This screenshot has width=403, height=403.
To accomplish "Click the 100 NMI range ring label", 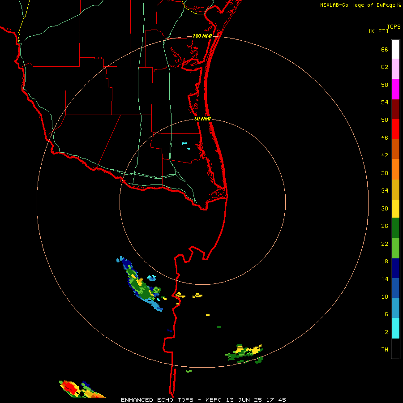I will pos(202,36).
